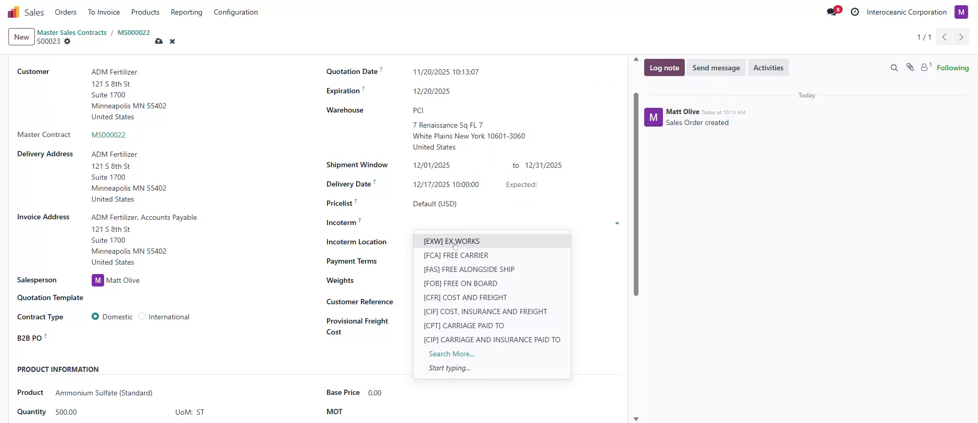978x423 pixels.
Task: Click the Expiration date field
Action: pyautogui.click(x=516, y=91)
